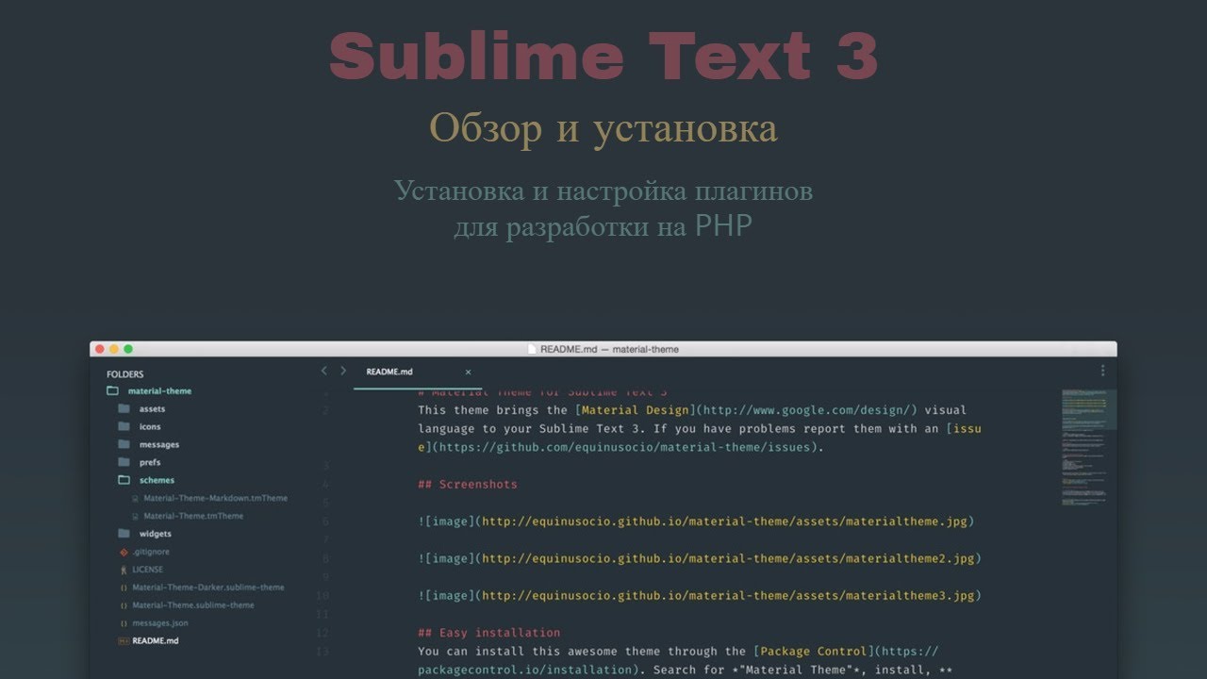The width and height of the screenshot is (1207, 679).
Task: Click the github issues URL in the editor
Action: 624,448
